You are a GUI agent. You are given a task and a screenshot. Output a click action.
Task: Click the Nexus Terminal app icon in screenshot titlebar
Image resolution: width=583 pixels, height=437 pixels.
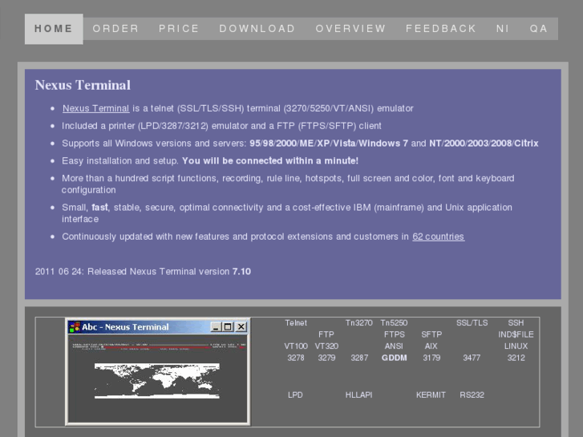click(x=75, y=327)
